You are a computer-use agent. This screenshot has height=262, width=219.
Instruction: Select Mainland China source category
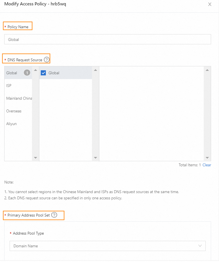19,98
